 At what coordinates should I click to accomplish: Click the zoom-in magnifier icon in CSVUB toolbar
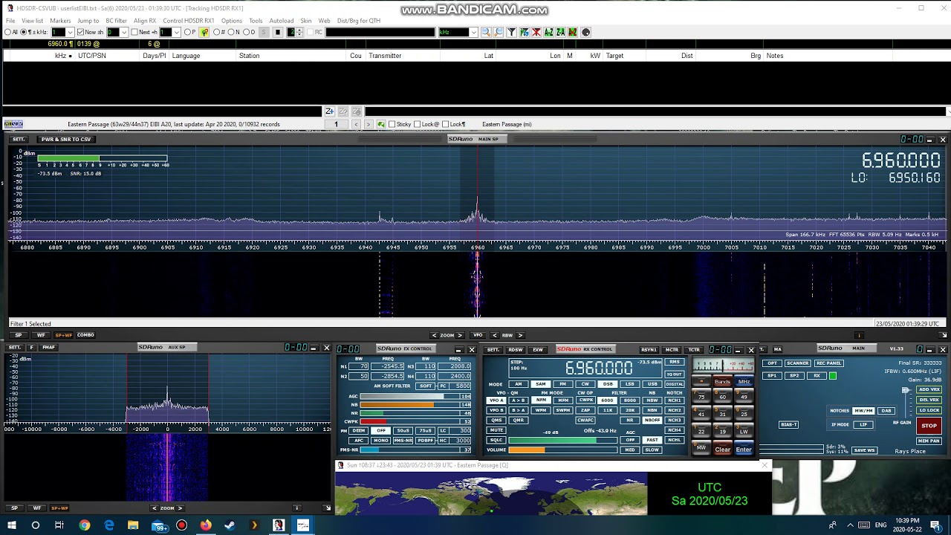(486, 32)
